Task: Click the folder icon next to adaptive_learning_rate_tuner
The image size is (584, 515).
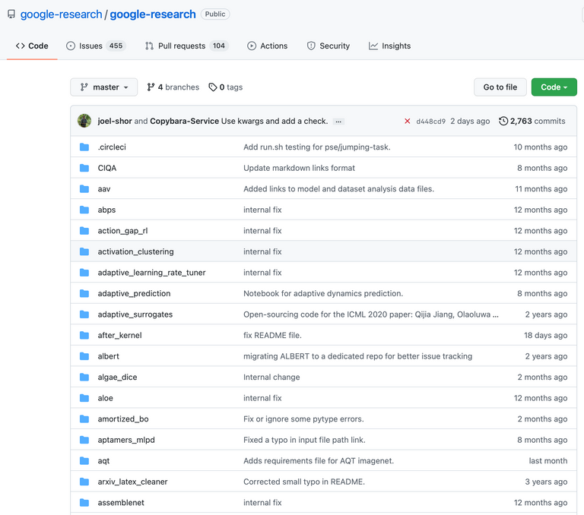Action: point(84,273)
